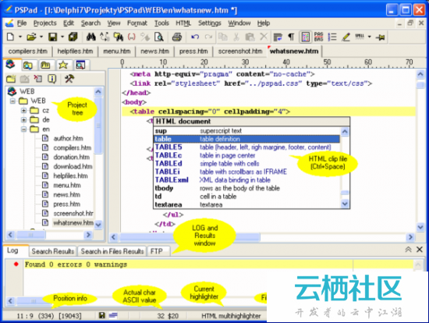
Task: Switch to screenshot.htm file tab
Action: 240,51
